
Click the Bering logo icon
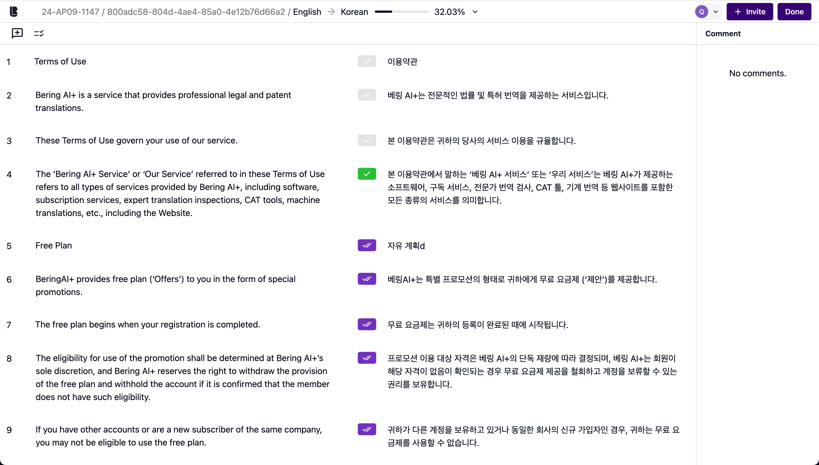14,12
